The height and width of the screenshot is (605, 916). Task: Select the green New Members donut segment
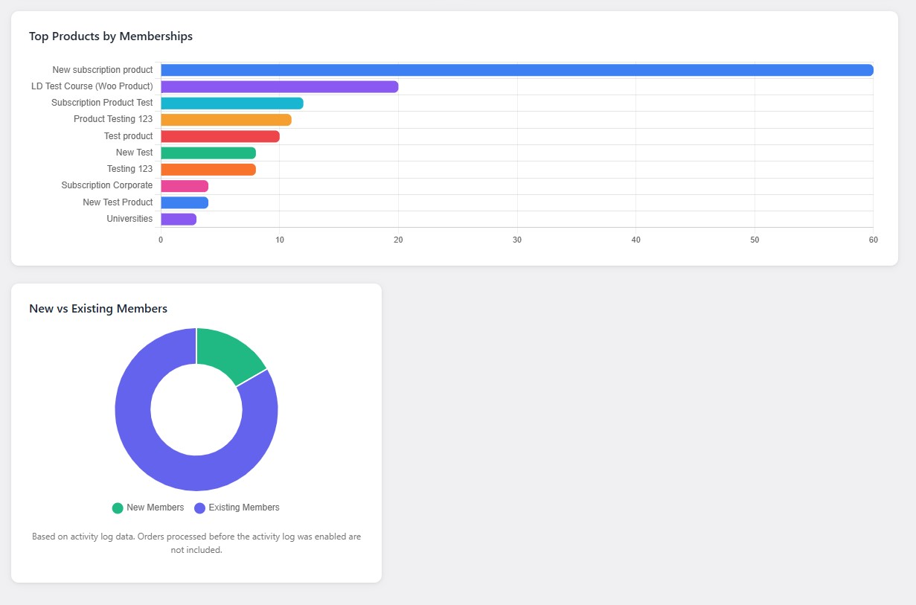click(x=226, y=355)
